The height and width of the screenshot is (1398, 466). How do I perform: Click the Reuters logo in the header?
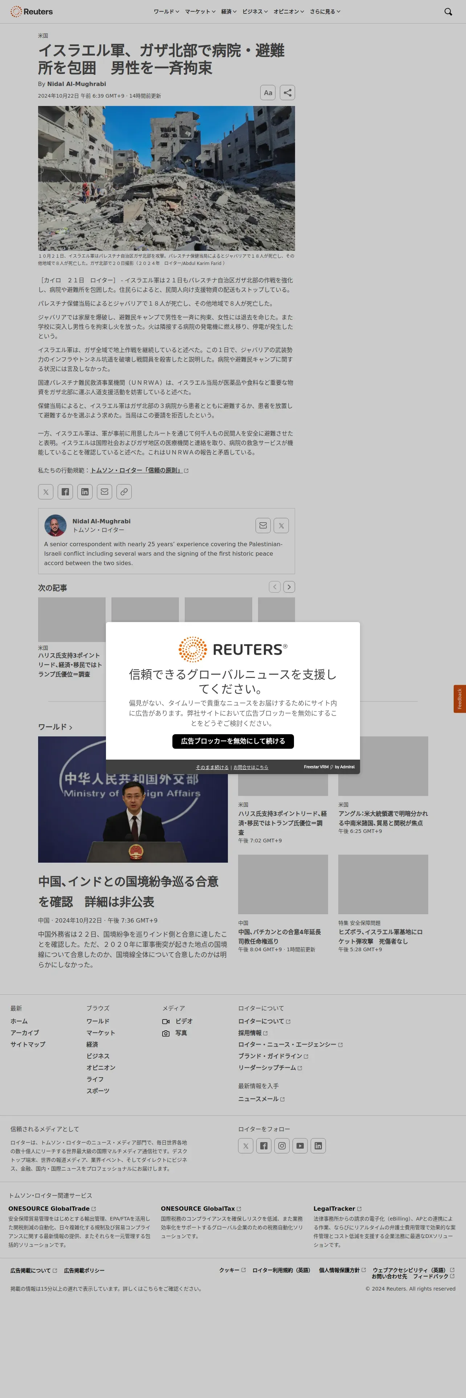pos(32,11)
